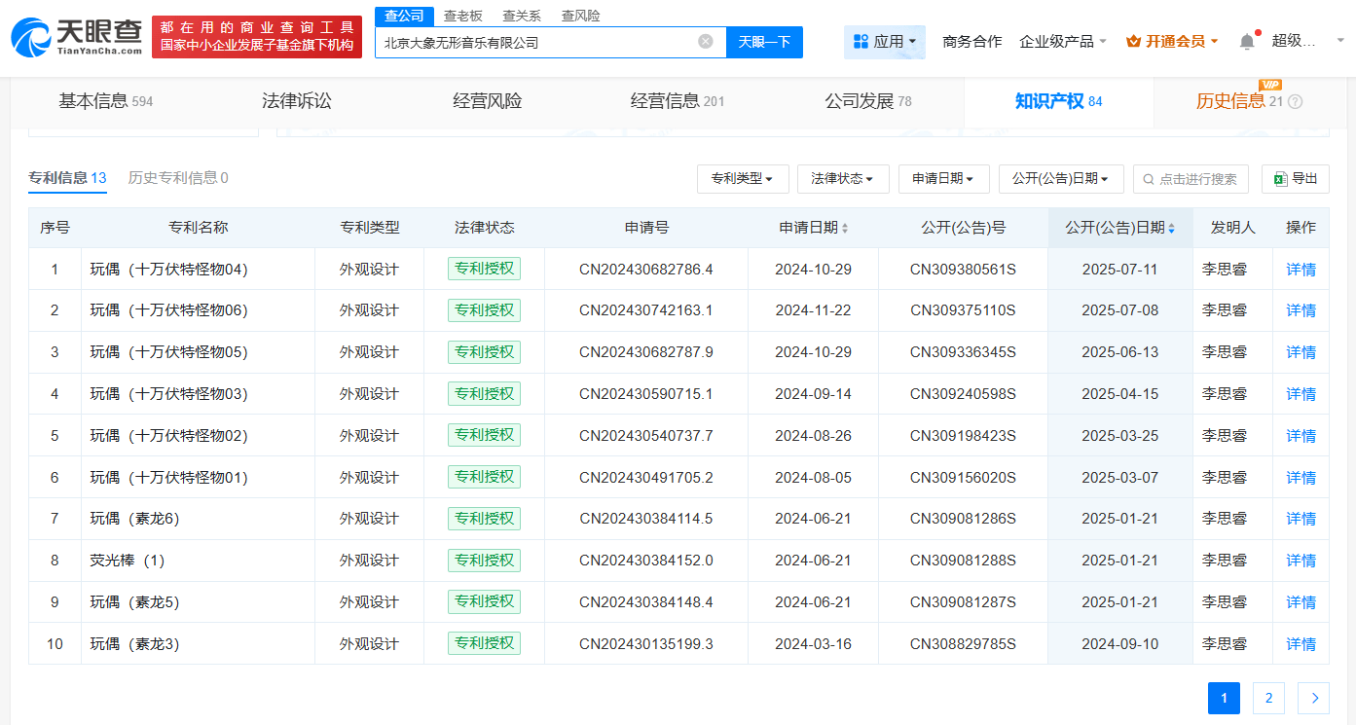Open the 应用 apps menu
The height and width of the screenshot is (725, 1356).
[x=884, y=42]
